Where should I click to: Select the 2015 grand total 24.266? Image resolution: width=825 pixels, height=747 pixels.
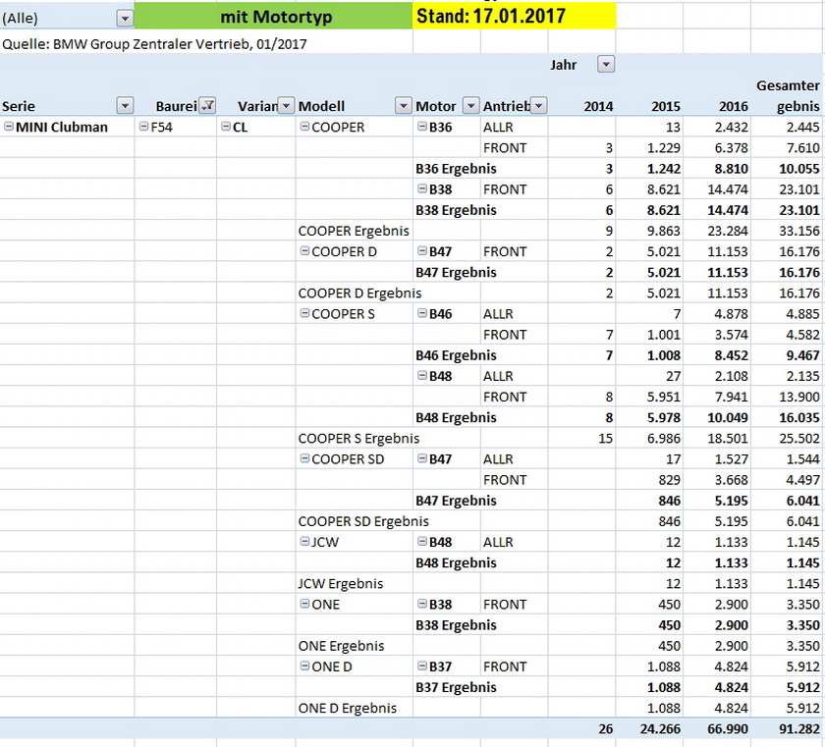660,729
